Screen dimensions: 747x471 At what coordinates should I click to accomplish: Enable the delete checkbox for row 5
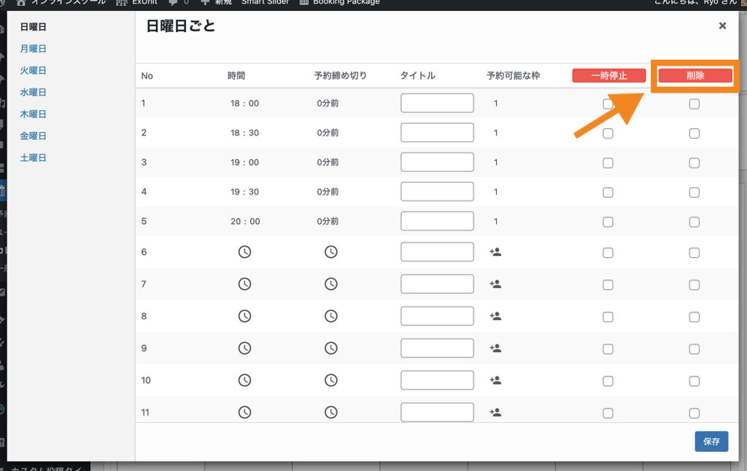pyautogui.click(x=694, y=222)
